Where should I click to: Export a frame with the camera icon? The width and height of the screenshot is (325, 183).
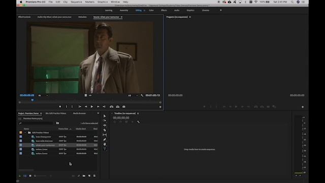click(x=124, y=107)
